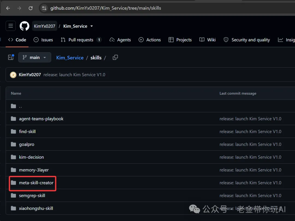
Task: Click the folder icon beside semgrep-skill
Action: coord(13,195)
